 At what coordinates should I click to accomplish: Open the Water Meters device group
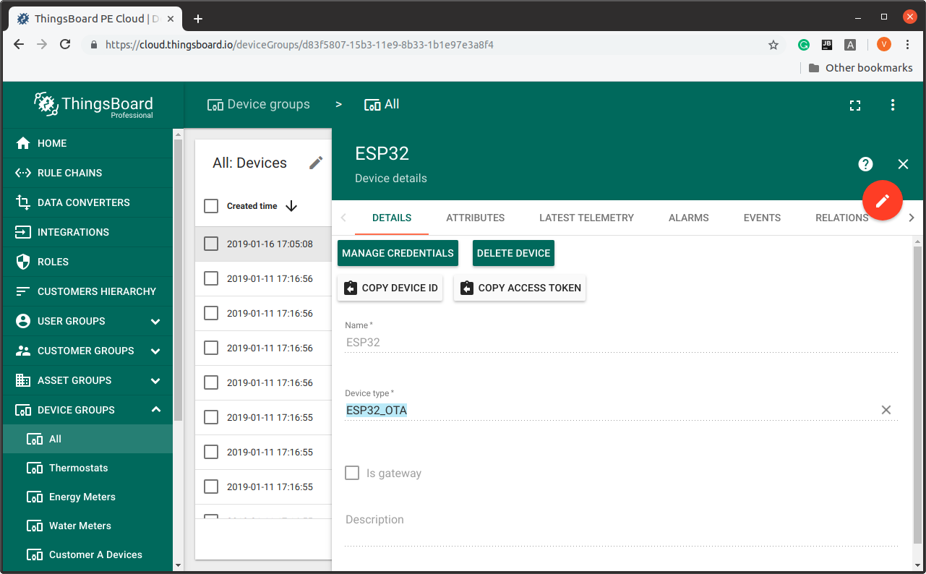[87, 526]
